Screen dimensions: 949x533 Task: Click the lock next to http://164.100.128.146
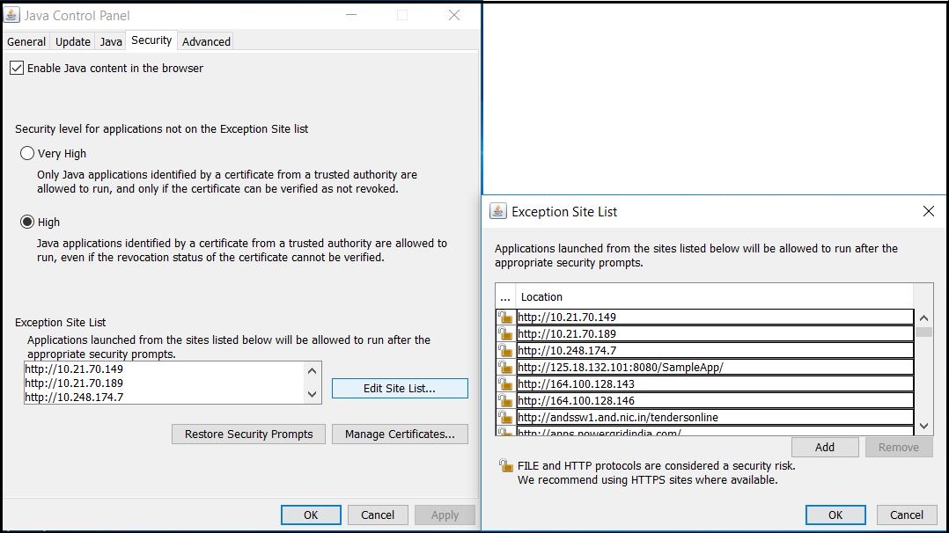(x=505, y=400)
